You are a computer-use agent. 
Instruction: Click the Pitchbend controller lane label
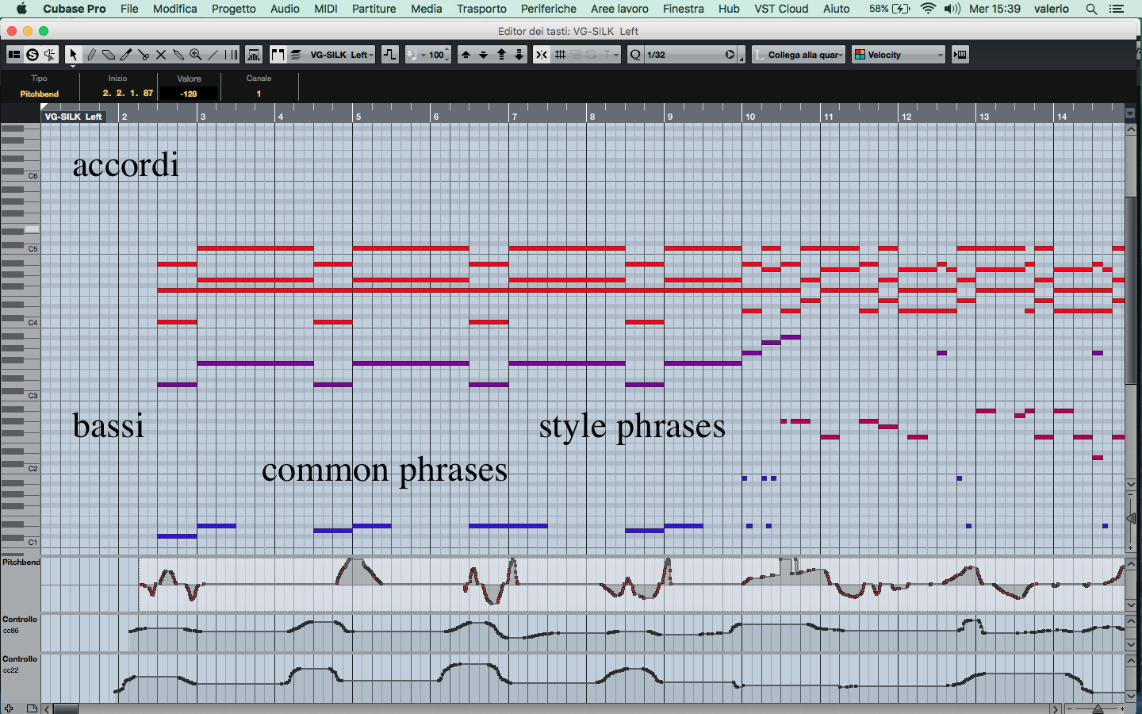click(21, 562)
